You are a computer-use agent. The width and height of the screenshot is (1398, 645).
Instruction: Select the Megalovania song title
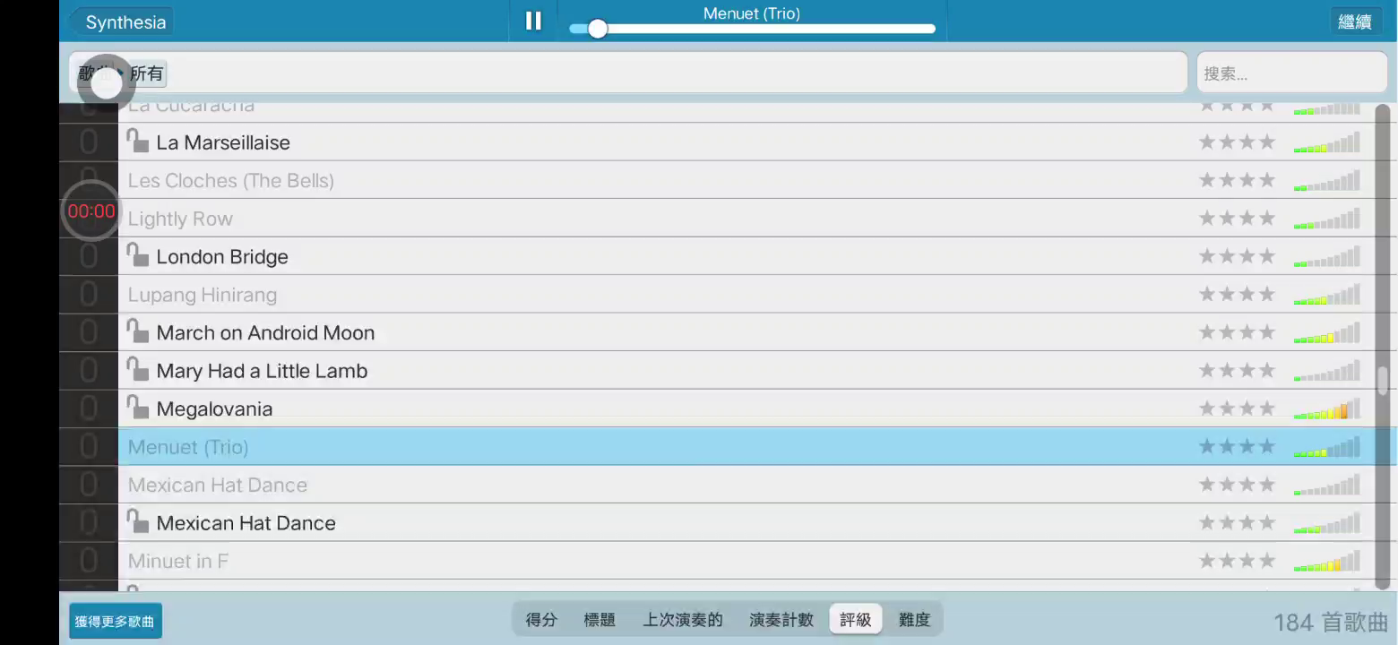214,409
